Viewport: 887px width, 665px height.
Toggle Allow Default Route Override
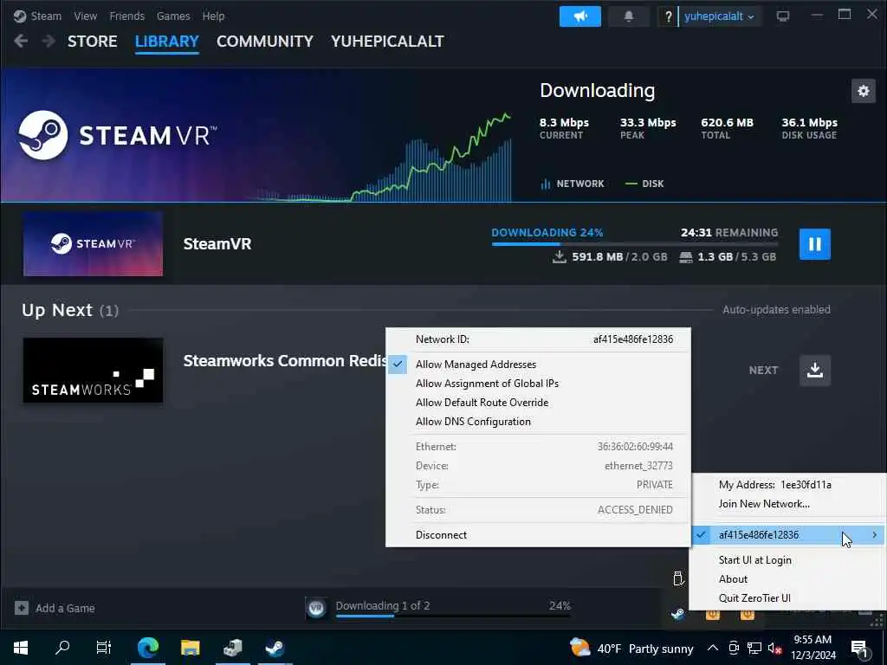click(538, 403)
